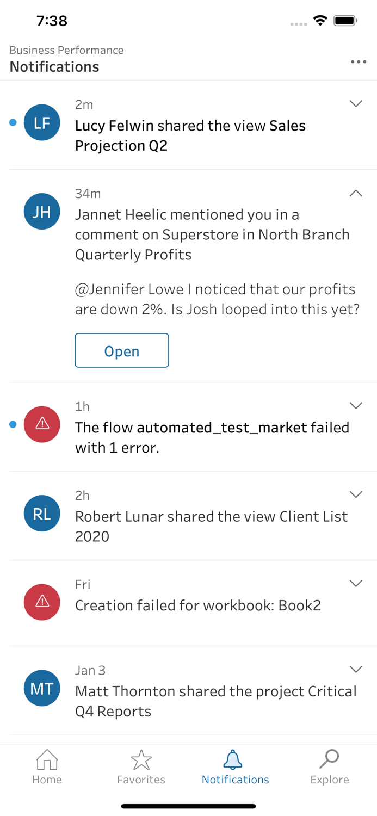Viewport: 377px width, 816px height.
Task: Tap the Business Performance site header
Action: [66, 50]
